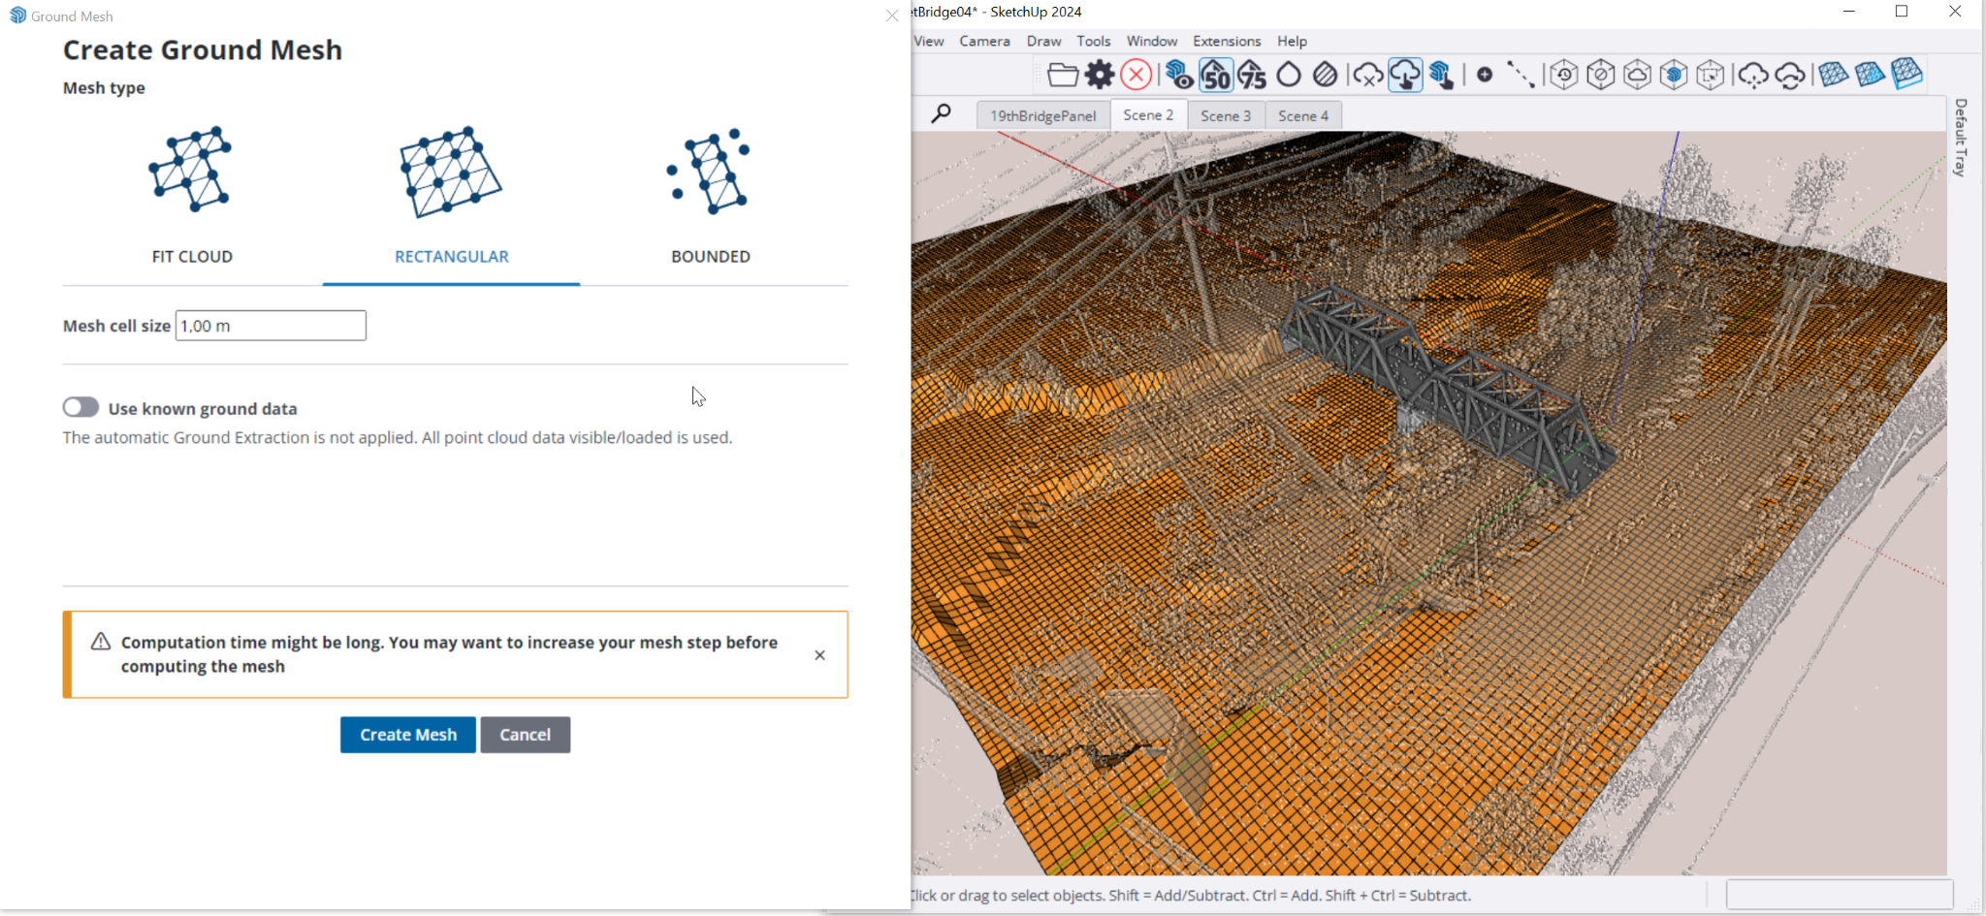Screen dimensions: 1986x916
Task: Open the 19thBridgePanel scene tab
Action: pos(1042,115)
